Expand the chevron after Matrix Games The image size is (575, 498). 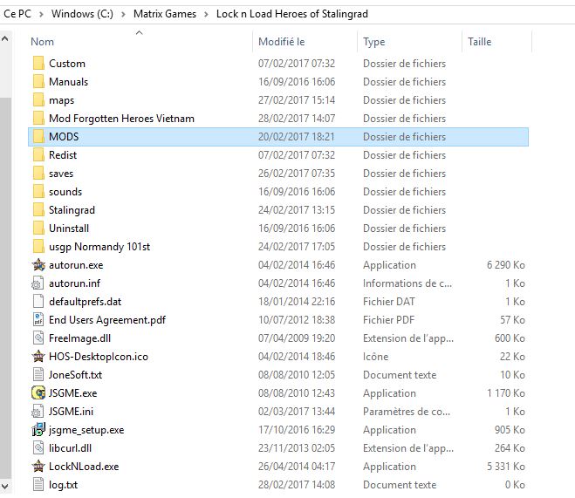pyautogui.click(x=206, y=14)
